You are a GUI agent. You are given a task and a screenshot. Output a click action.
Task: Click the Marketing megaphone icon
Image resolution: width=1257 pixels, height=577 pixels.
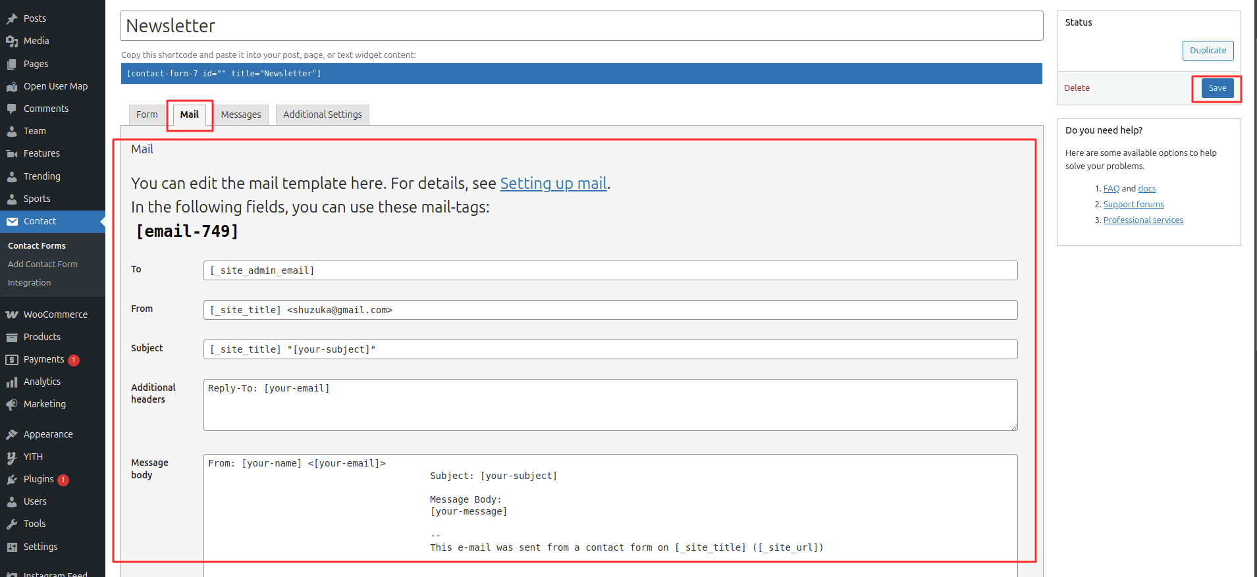[12, 404]
